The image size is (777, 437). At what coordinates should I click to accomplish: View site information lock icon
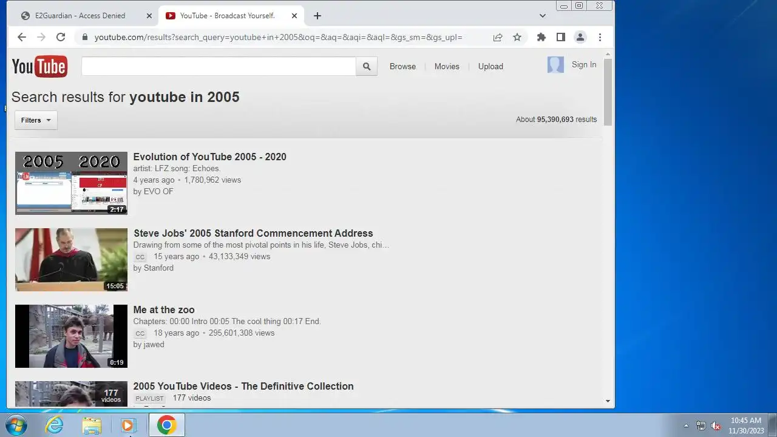[85, 37]
